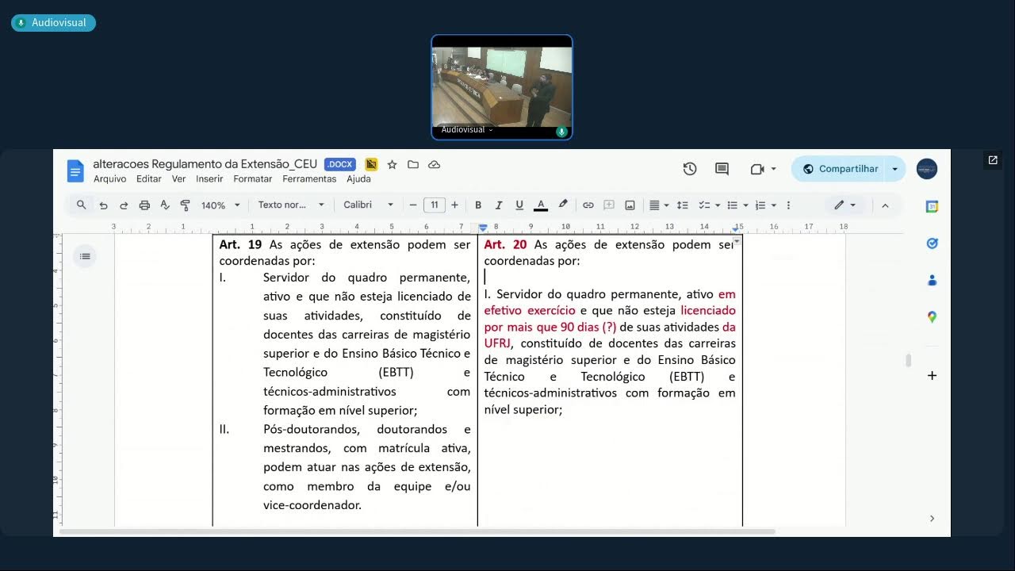Insert a bulleted list
This screenshot has width=1015, height=571.
click(733, 205)
